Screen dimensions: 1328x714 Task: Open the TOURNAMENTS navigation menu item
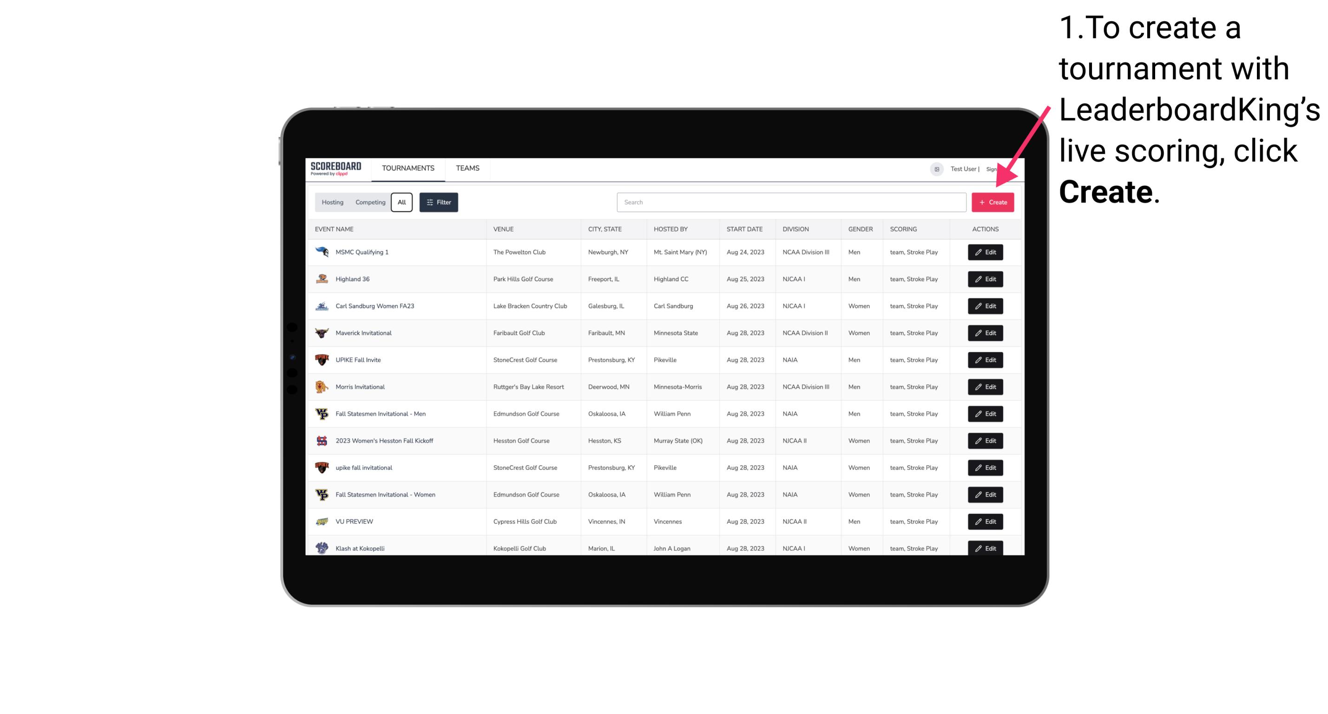pyautogui.click(x=408, y=168)
